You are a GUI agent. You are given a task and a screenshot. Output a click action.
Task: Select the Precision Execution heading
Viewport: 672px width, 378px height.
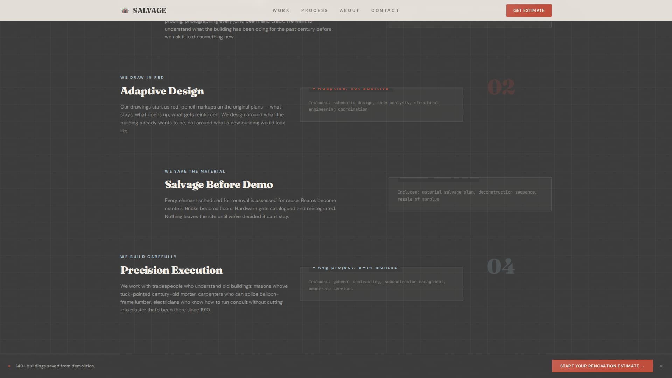171,270
